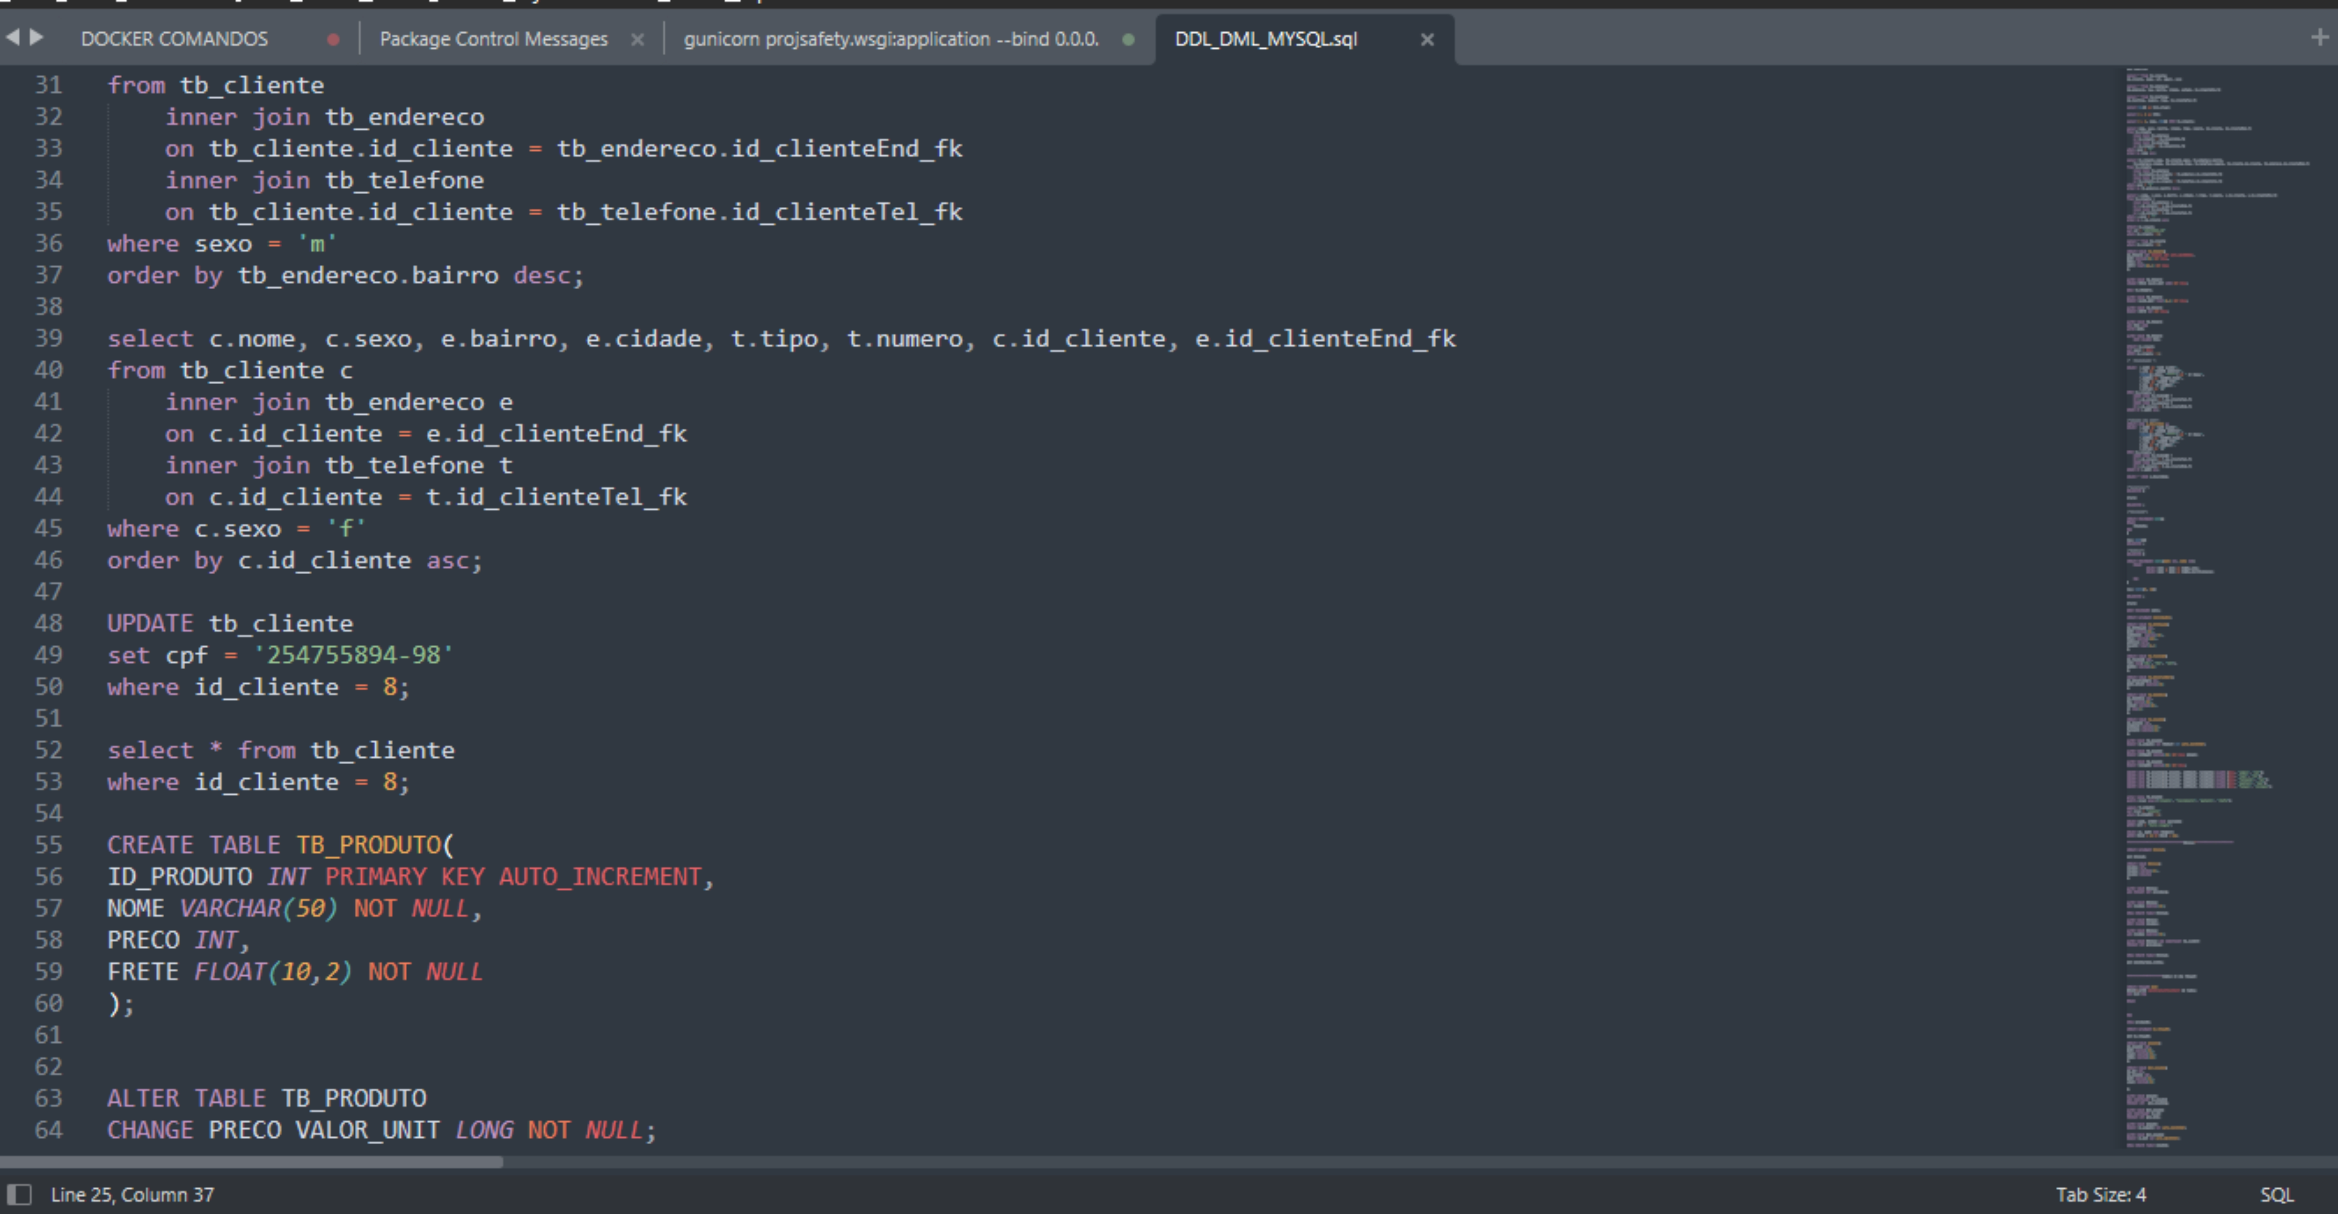The width and height of the screenshot is (2338, 1214).
Task: Click the cpf value '254755894-98'
Action: click(x=354, y=655)
